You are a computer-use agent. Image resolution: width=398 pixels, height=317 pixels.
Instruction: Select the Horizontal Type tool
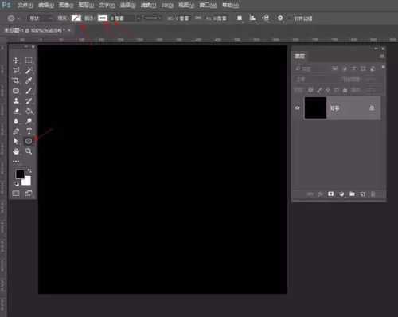tap(29, 131)
